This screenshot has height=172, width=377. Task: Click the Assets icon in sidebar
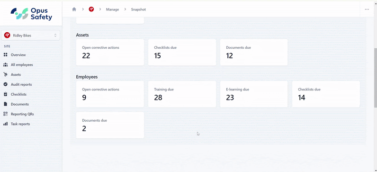click(x=6, y=74)
